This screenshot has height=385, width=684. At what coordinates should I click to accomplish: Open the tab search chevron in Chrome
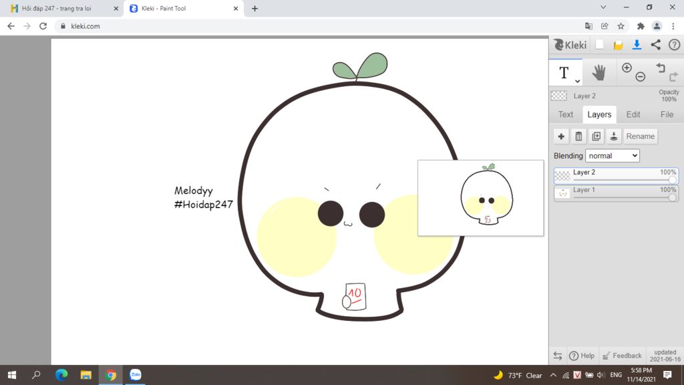click(603, 7)
